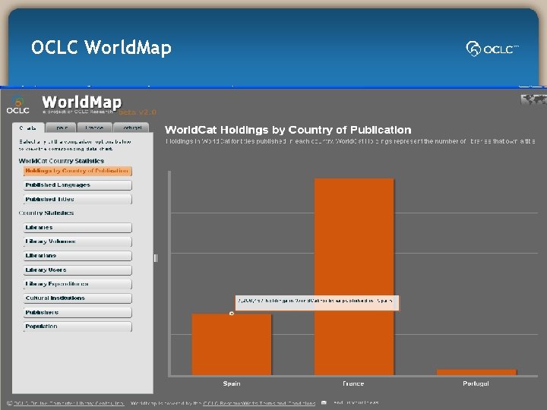Click the OCLC WorldMap slide title
The width and height of the screenshot is (547, 410).
pyautogui.click(x=101, y=47)
